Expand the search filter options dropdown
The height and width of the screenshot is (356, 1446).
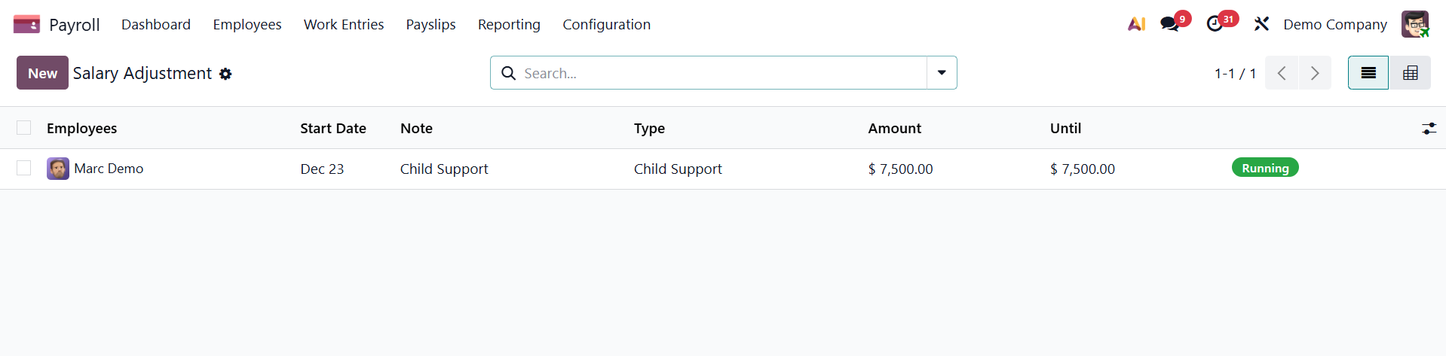942,73
